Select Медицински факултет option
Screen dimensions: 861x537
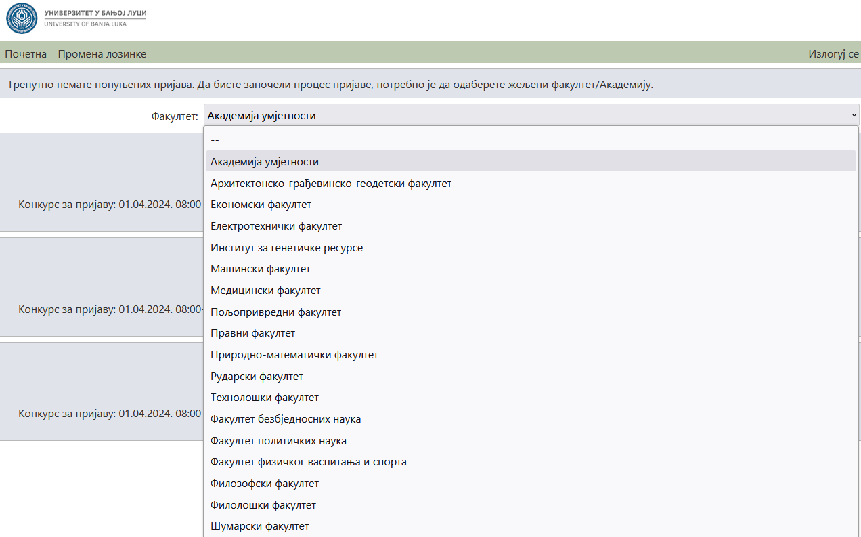pyautogui.click(x=265, y=291)
